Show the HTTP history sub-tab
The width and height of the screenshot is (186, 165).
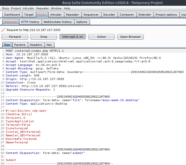pos(30,22)
